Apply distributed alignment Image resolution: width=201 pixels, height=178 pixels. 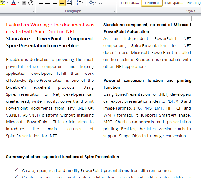point(69,3)
